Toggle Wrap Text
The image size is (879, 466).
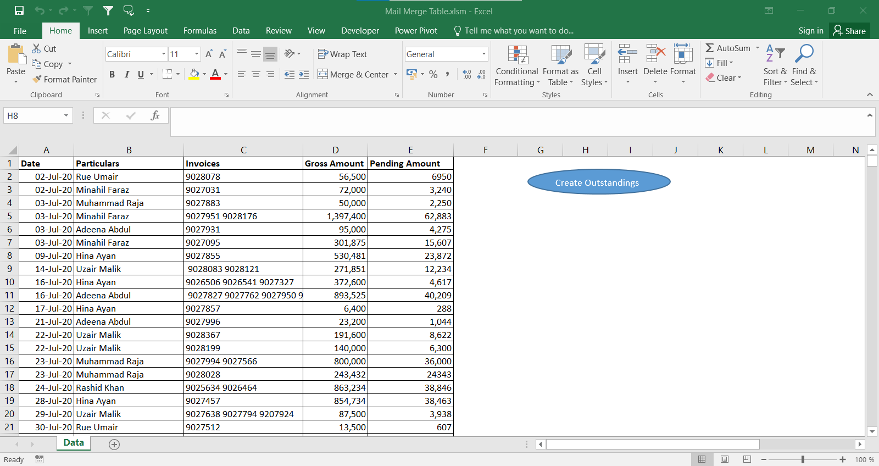click(x=342, y=54)
